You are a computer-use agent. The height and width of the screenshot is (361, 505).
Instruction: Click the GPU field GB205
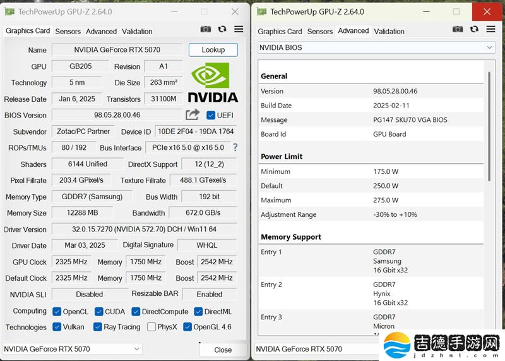pos(80,66)
